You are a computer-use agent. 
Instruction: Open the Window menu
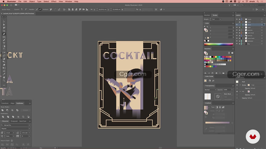69,1
